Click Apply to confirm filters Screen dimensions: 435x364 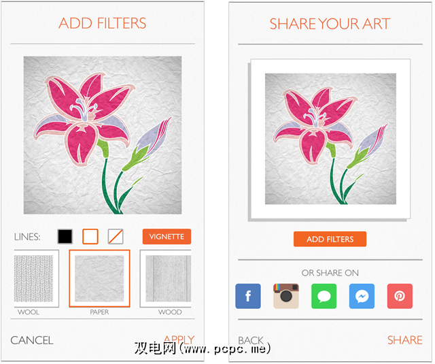click(180, 341)
